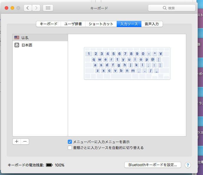Open the ユーザ辞書 tab

click(x=73, y=24)
